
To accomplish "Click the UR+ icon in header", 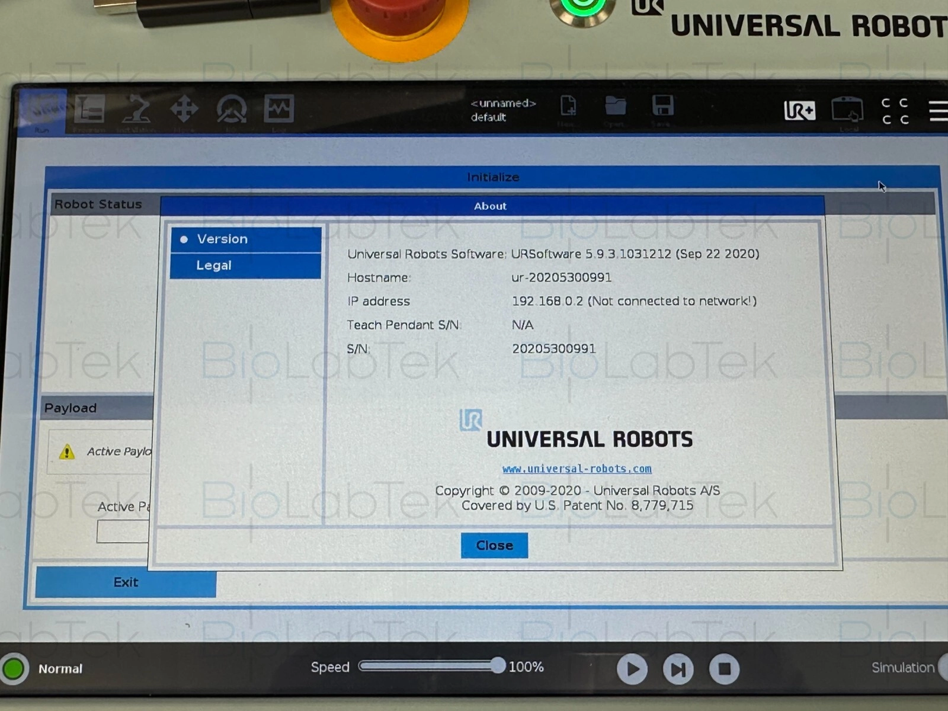I will 799,110.
